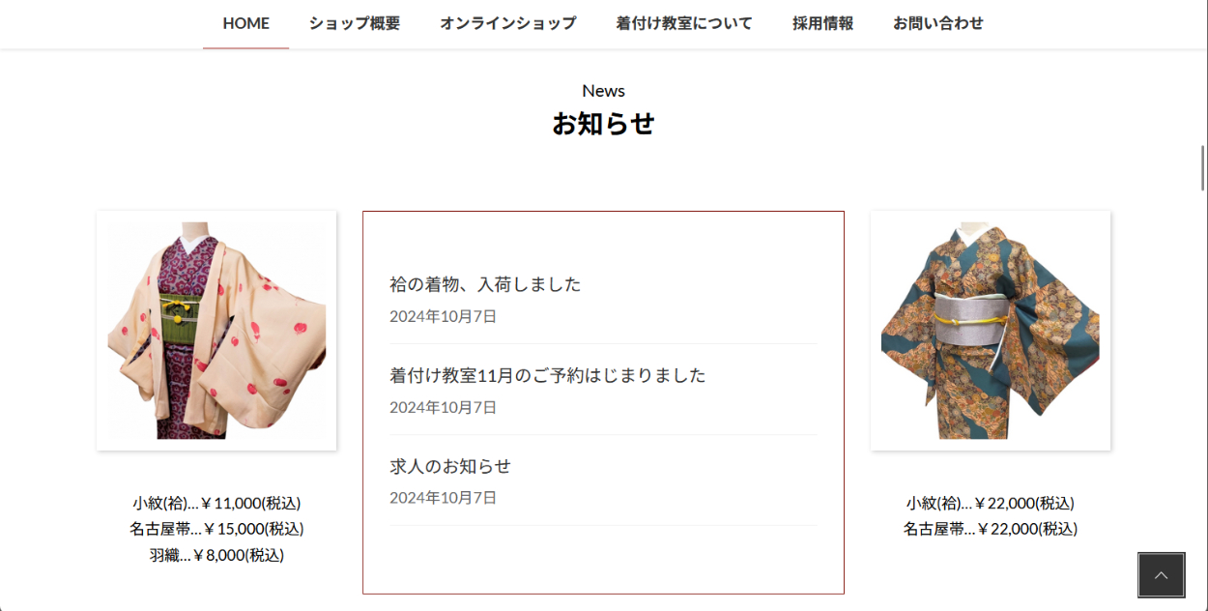
Task: Click the お知らせ section heading
Action: [x=603, y=124]
